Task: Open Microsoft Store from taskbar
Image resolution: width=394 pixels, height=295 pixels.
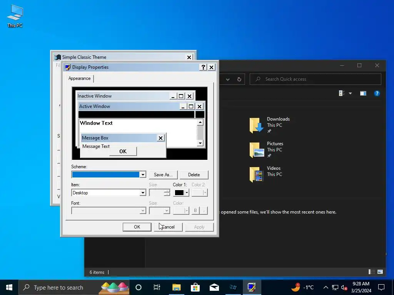Action: pyautogui.click(x=195, y=287)
